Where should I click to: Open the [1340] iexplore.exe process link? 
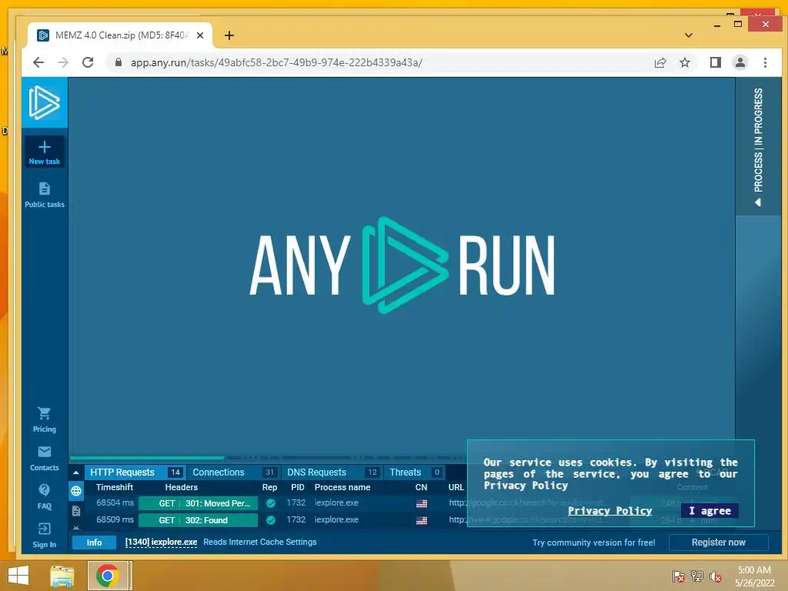(161, 542)
